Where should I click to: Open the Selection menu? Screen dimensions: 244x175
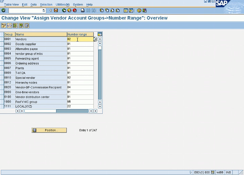46,4
